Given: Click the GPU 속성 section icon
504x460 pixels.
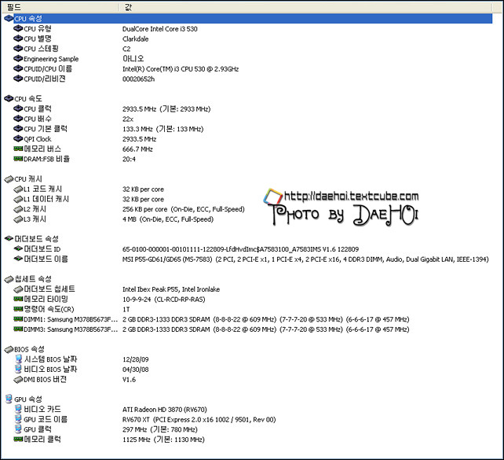Looking at the screenshot, I should tap(9, 399).
